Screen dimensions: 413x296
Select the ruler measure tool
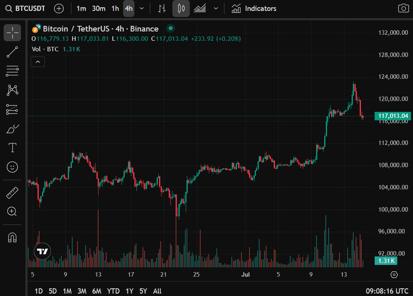coord(13,193)
